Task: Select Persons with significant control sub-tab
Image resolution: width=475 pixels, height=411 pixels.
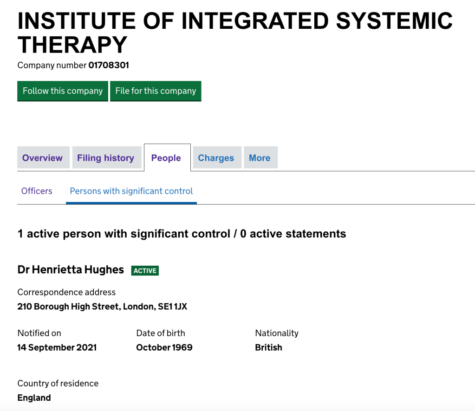Action: [131, 191]
